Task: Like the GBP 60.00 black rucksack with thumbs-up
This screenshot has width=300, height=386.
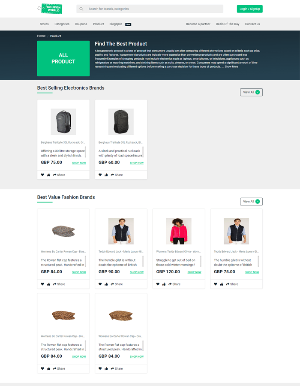Action: [106, 175]
